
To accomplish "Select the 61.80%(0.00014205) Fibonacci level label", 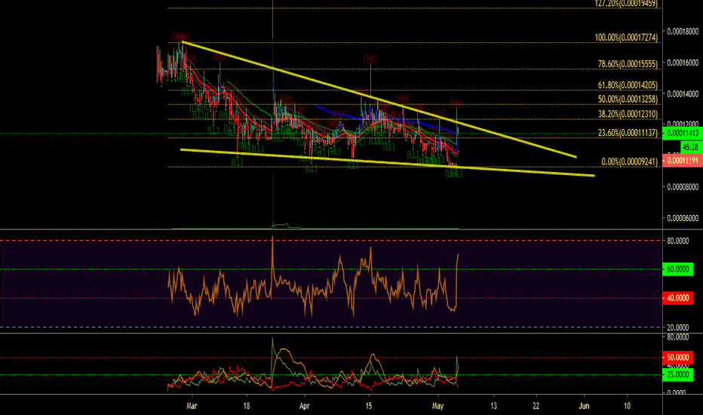I will click(628, 85).
